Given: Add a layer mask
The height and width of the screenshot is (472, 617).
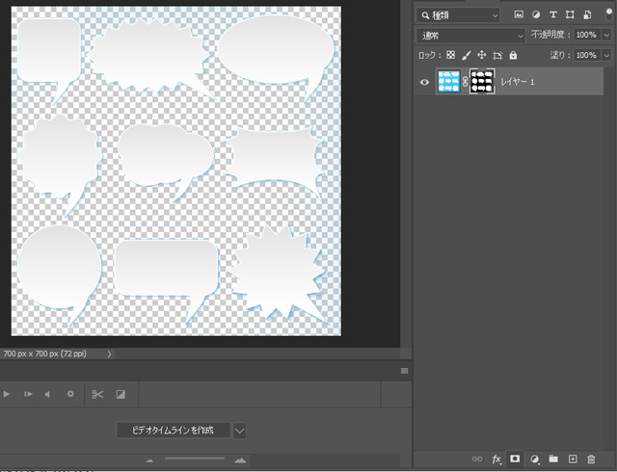Looking at the screenshot, I should (515, 459).
